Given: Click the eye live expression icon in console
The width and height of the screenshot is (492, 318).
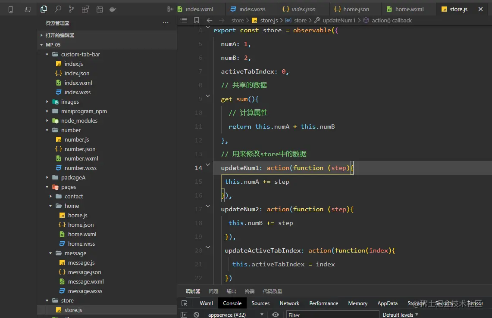Looking at the screenshot, I should pyautogui.click(x=275, y=315).
